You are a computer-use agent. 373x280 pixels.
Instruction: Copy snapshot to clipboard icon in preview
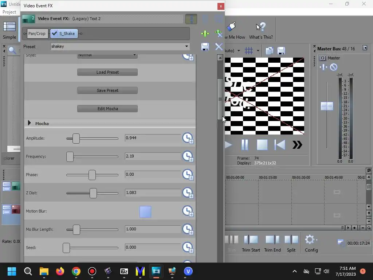[x=269, y=50]
